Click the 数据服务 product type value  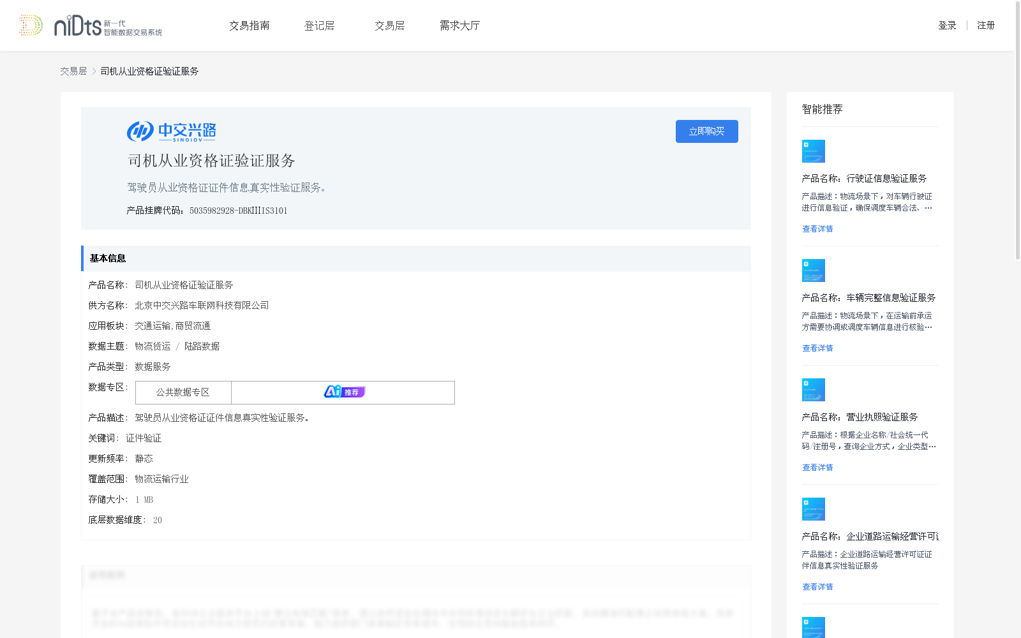click(153, 367)
